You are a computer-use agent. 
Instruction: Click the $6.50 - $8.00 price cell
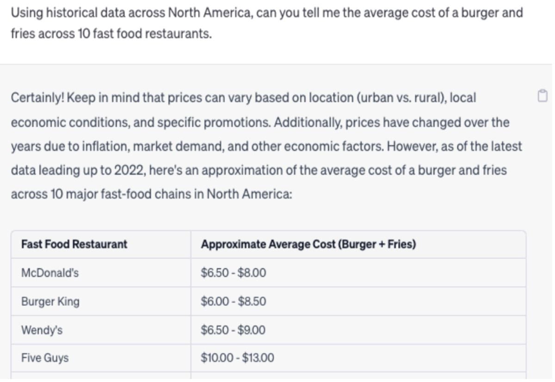coord(358,273)
